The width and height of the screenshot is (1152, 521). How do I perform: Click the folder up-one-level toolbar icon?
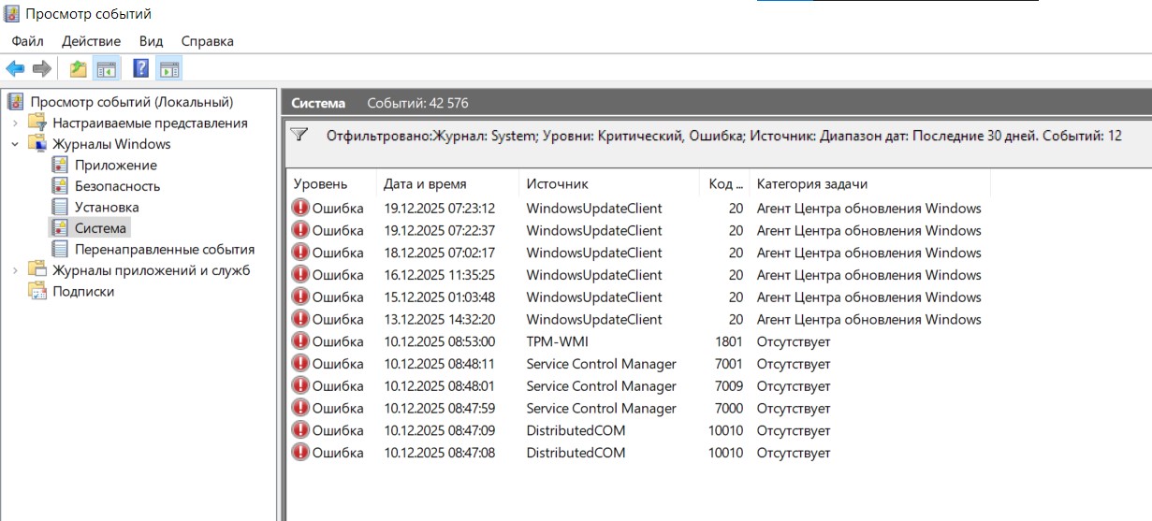pos(79,68)
